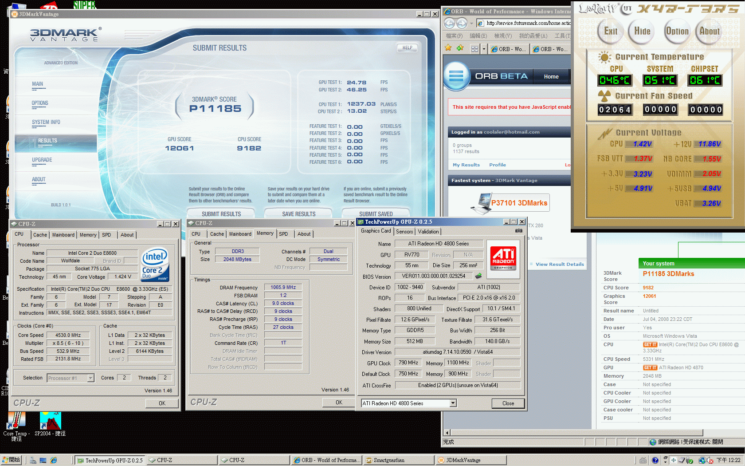Click the Back arrow in Internet Explorer
The height and width of the screenshot is (466, 745).
click(449, 23)
